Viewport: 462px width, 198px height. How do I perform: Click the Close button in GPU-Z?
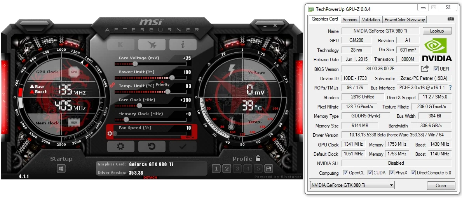tap(441, 185)
